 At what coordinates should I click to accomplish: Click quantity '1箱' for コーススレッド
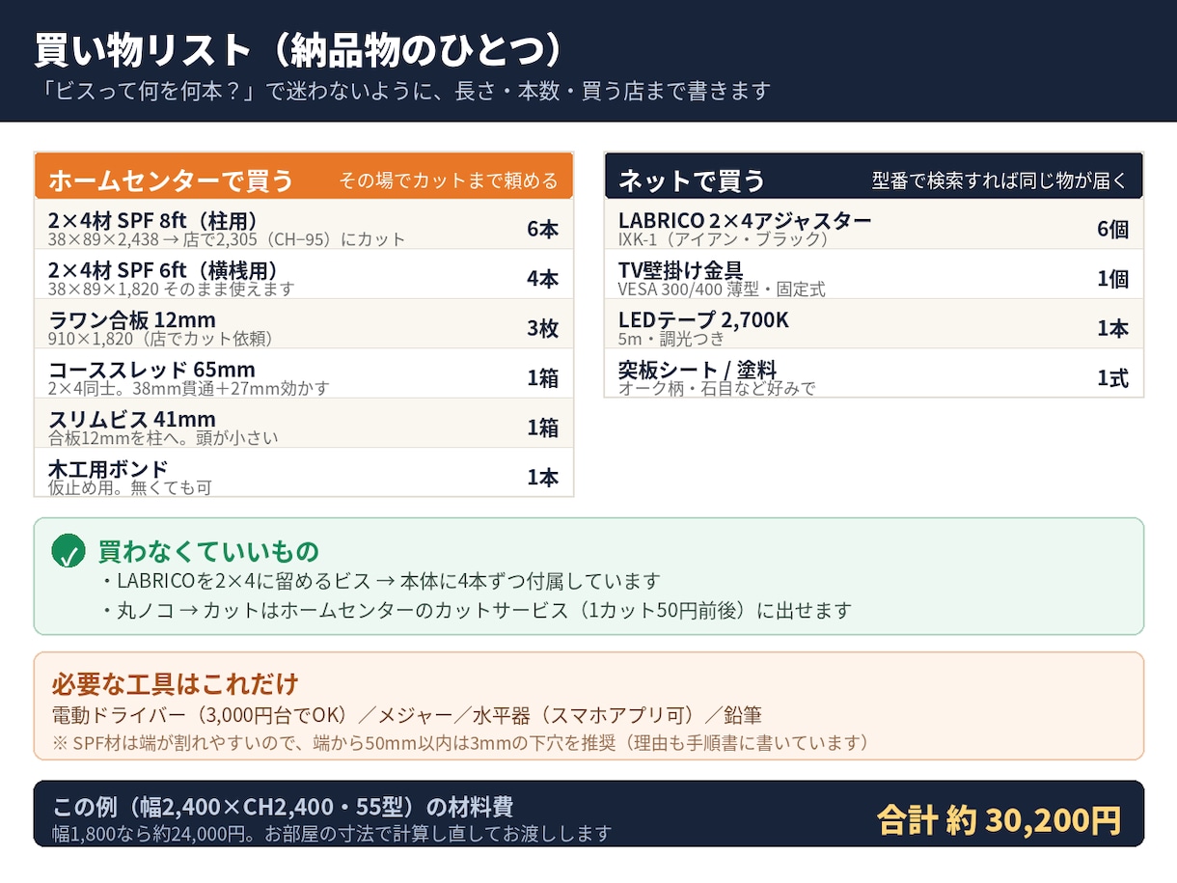pyautogui.click(x=542, y=378)
